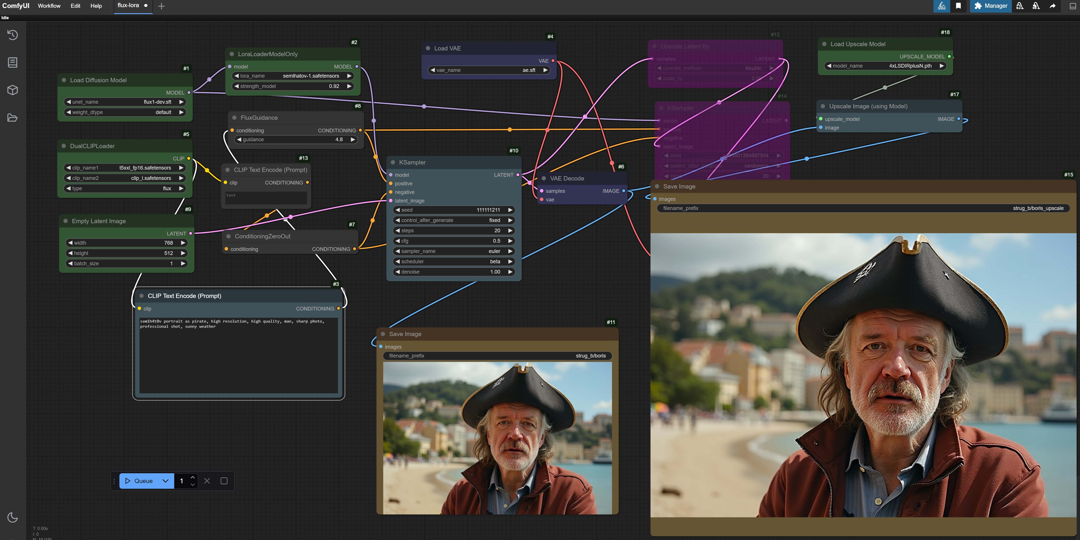Viewport: 1080px width, 540px height.
Task: Collapse the LoraLoaderModelOnly node
Action: pyautogui.click(x=232, y=54)
